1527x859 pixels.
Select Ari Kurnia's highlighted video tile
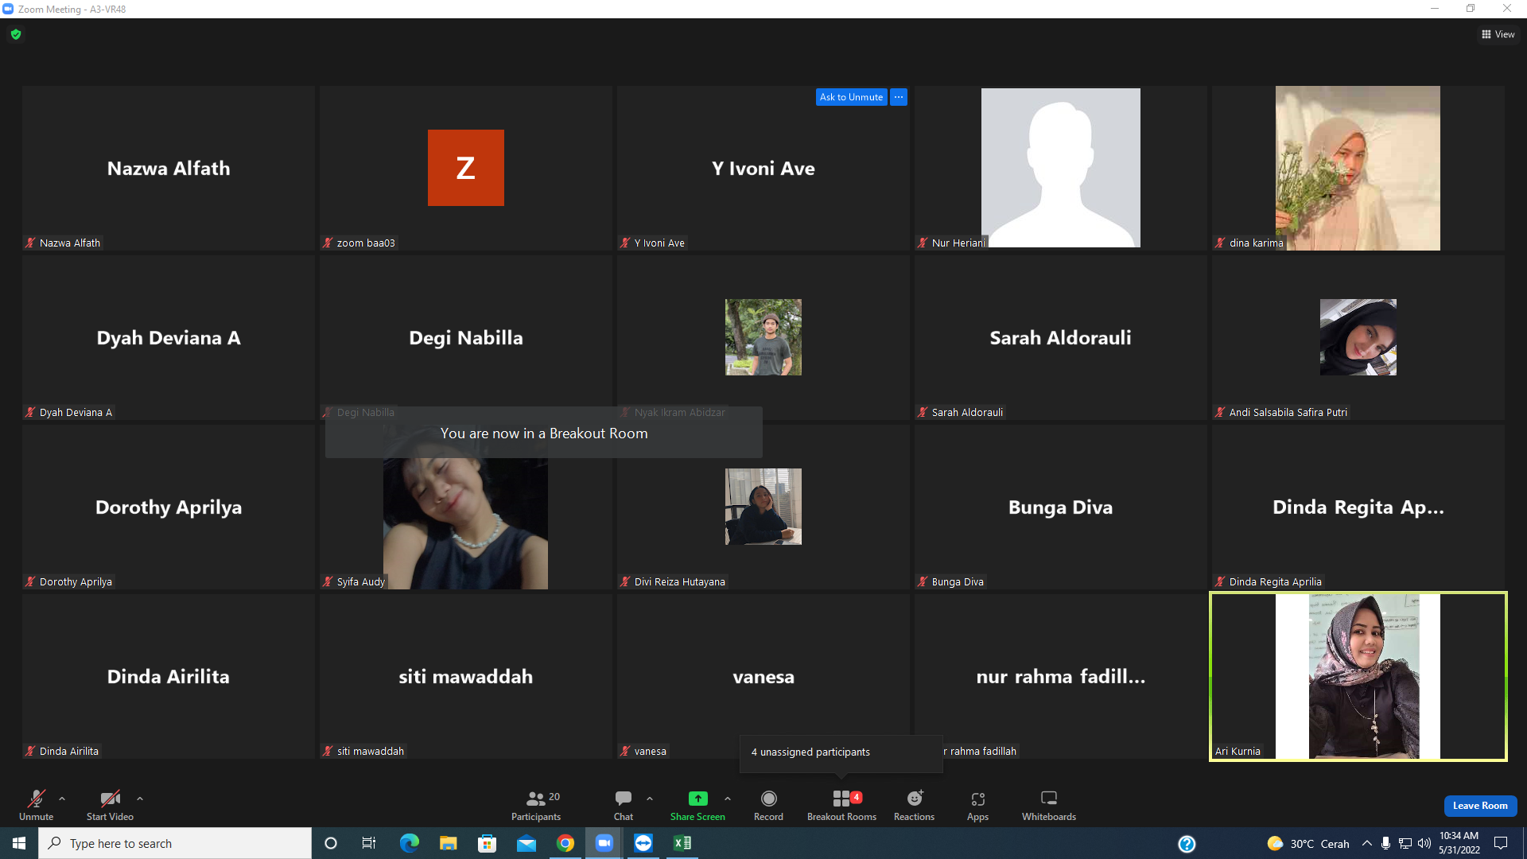1358,676
